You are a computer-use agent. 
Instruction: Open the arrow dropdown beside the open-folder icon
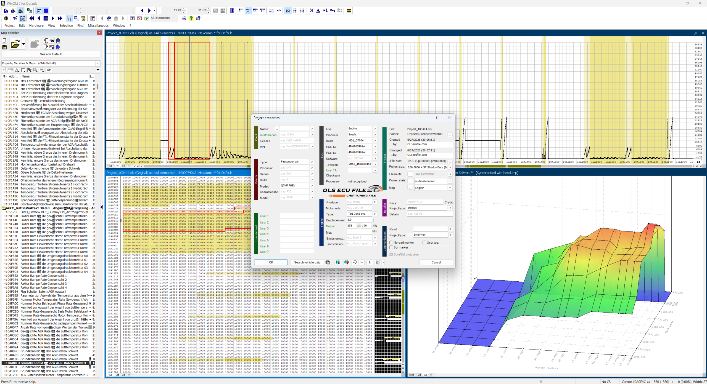click(x=23, y=44)
